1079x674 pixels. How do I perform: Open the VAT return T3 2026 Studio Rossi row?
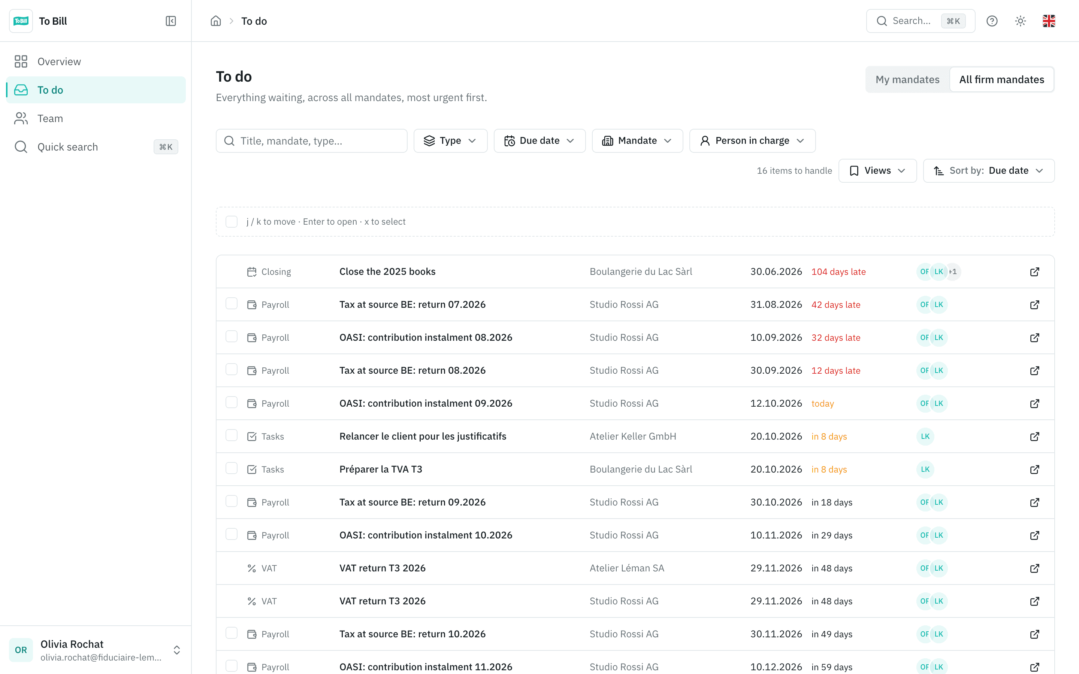(x=635, y=601)
